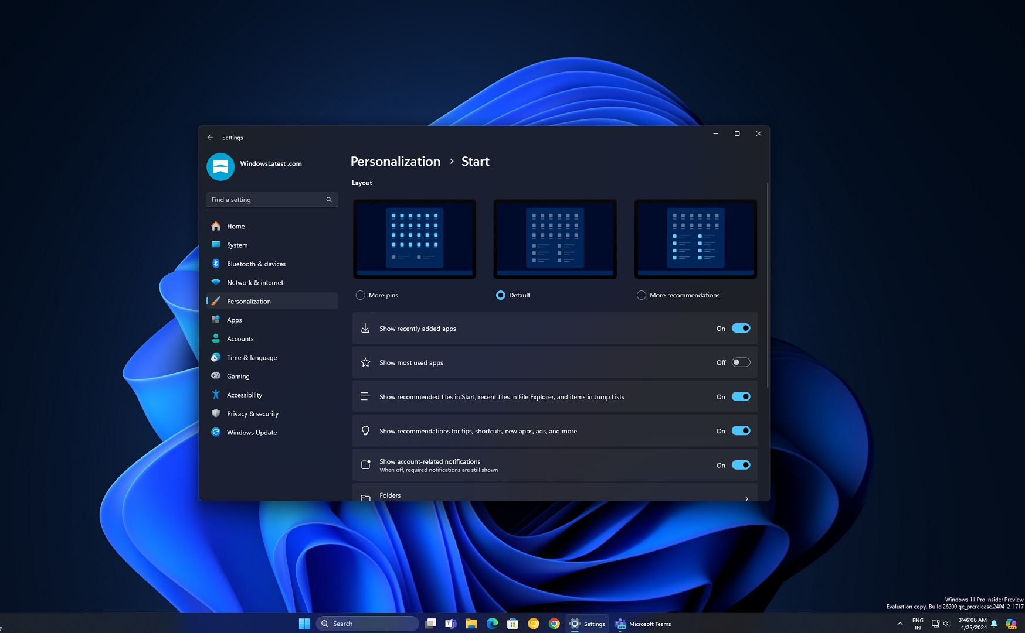This screenshot has width=1025, height=633.
Task: Click the More recommendations layout thumbnail
Action: click(695, 239)
